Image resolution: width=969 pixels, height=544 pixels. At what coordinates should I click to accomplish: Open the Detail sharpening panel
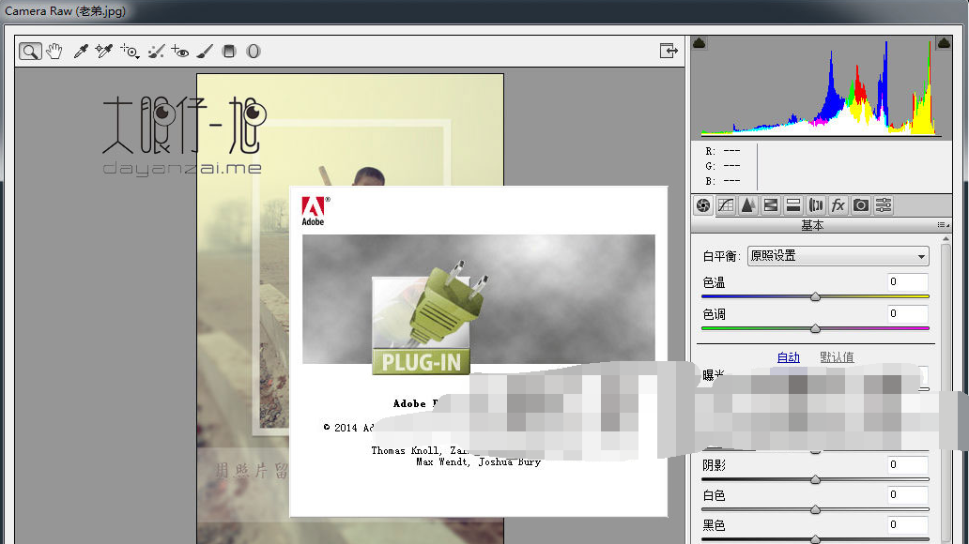[x=747, y=205]
